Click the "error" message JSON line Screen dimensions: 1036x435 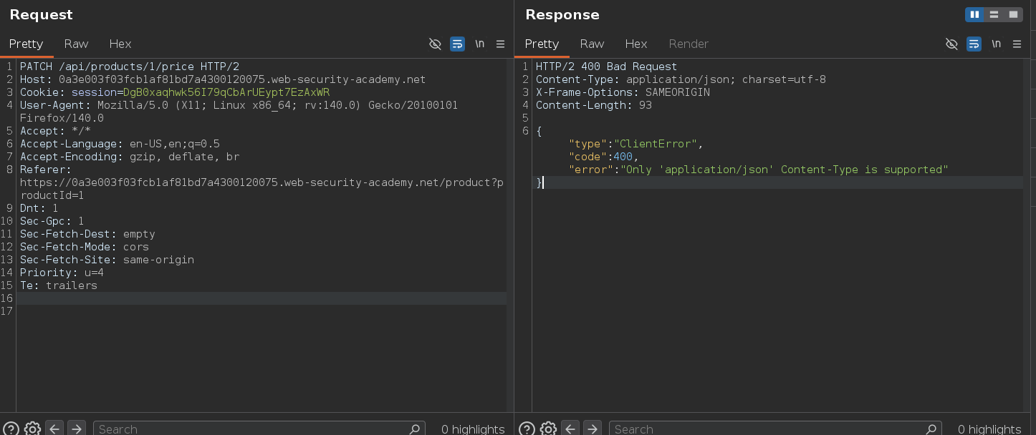point(759,170)
